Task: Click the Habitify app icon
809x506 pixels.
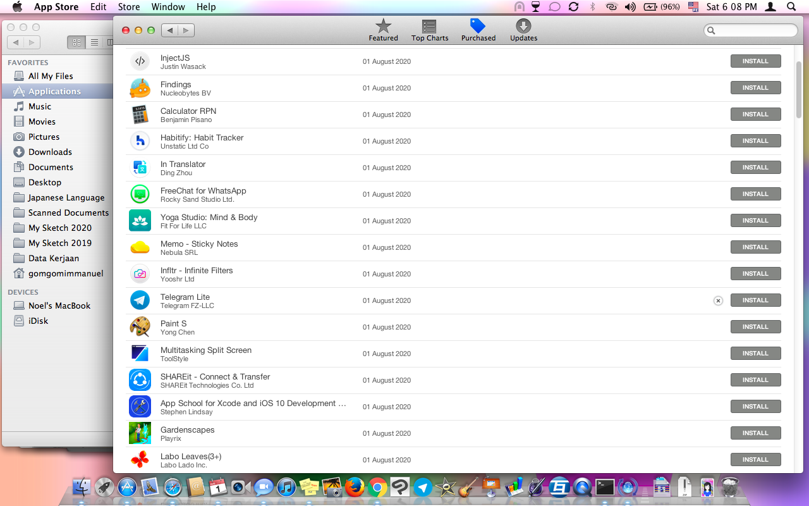Action: point(140,141)
